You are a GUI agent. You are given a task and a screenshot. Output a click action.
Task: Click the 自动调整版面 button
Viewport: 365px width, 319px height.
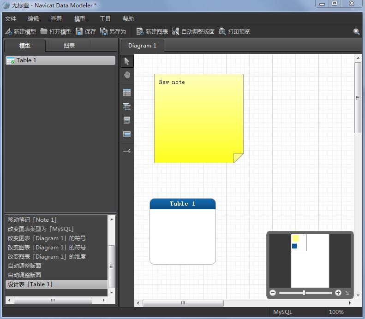(193, 32)
